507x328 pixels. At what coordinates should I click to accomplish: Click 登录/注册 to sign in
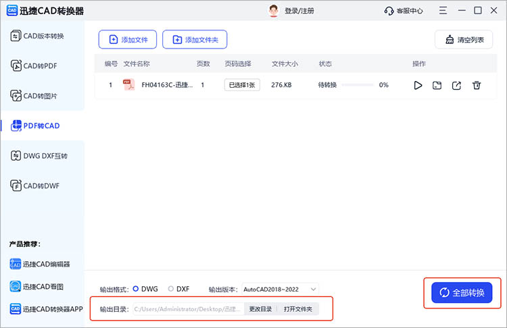tap(299, 11)
